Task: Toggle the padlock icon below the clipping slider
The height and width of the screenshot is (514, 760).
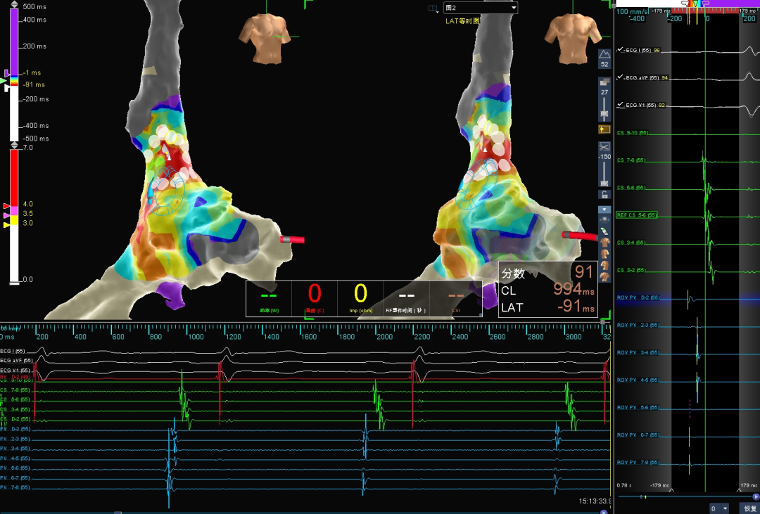Action: pyautogui.click(x=604, y=194)
